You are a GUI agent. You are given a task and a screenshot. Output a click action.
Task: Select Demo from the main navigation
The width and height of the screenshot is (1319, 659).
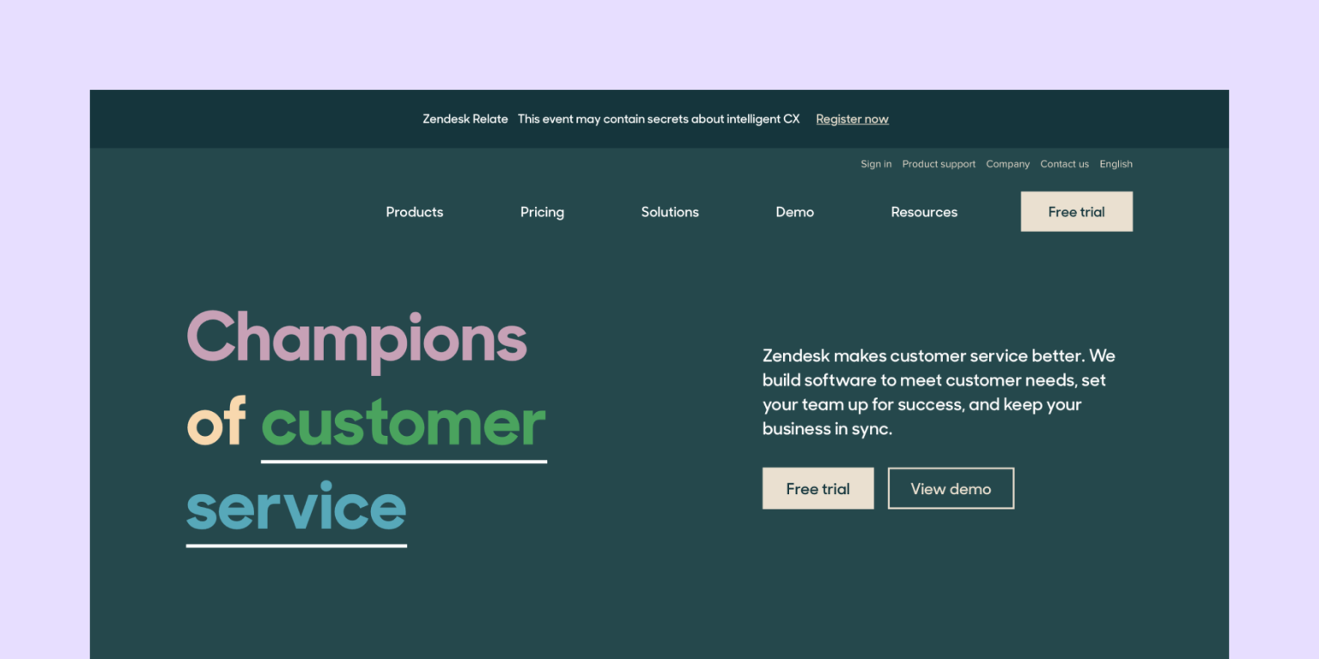click(794, 212)
